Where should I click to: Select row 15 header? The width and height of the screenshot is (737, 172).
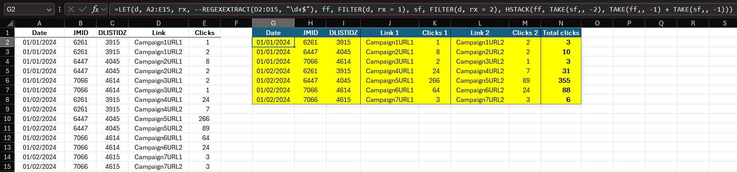point(7,166)
